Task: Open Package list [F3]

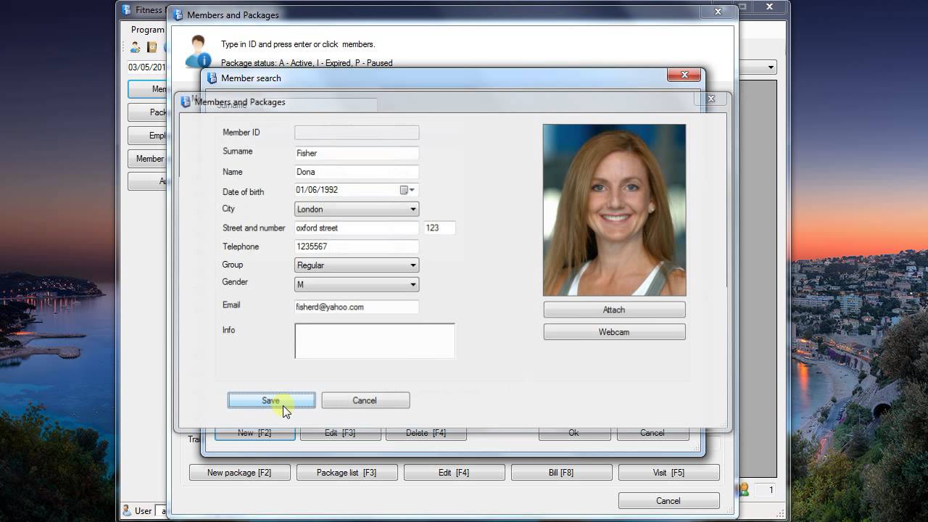Action: coord(347,473)
